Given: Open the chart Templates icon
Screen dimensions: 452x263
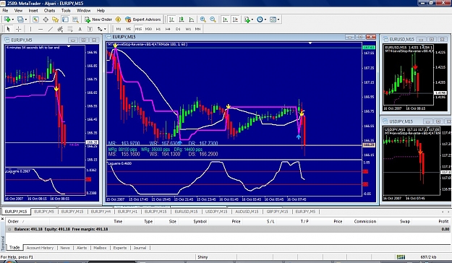Looking at the screenshot, I should click(273, 20).
